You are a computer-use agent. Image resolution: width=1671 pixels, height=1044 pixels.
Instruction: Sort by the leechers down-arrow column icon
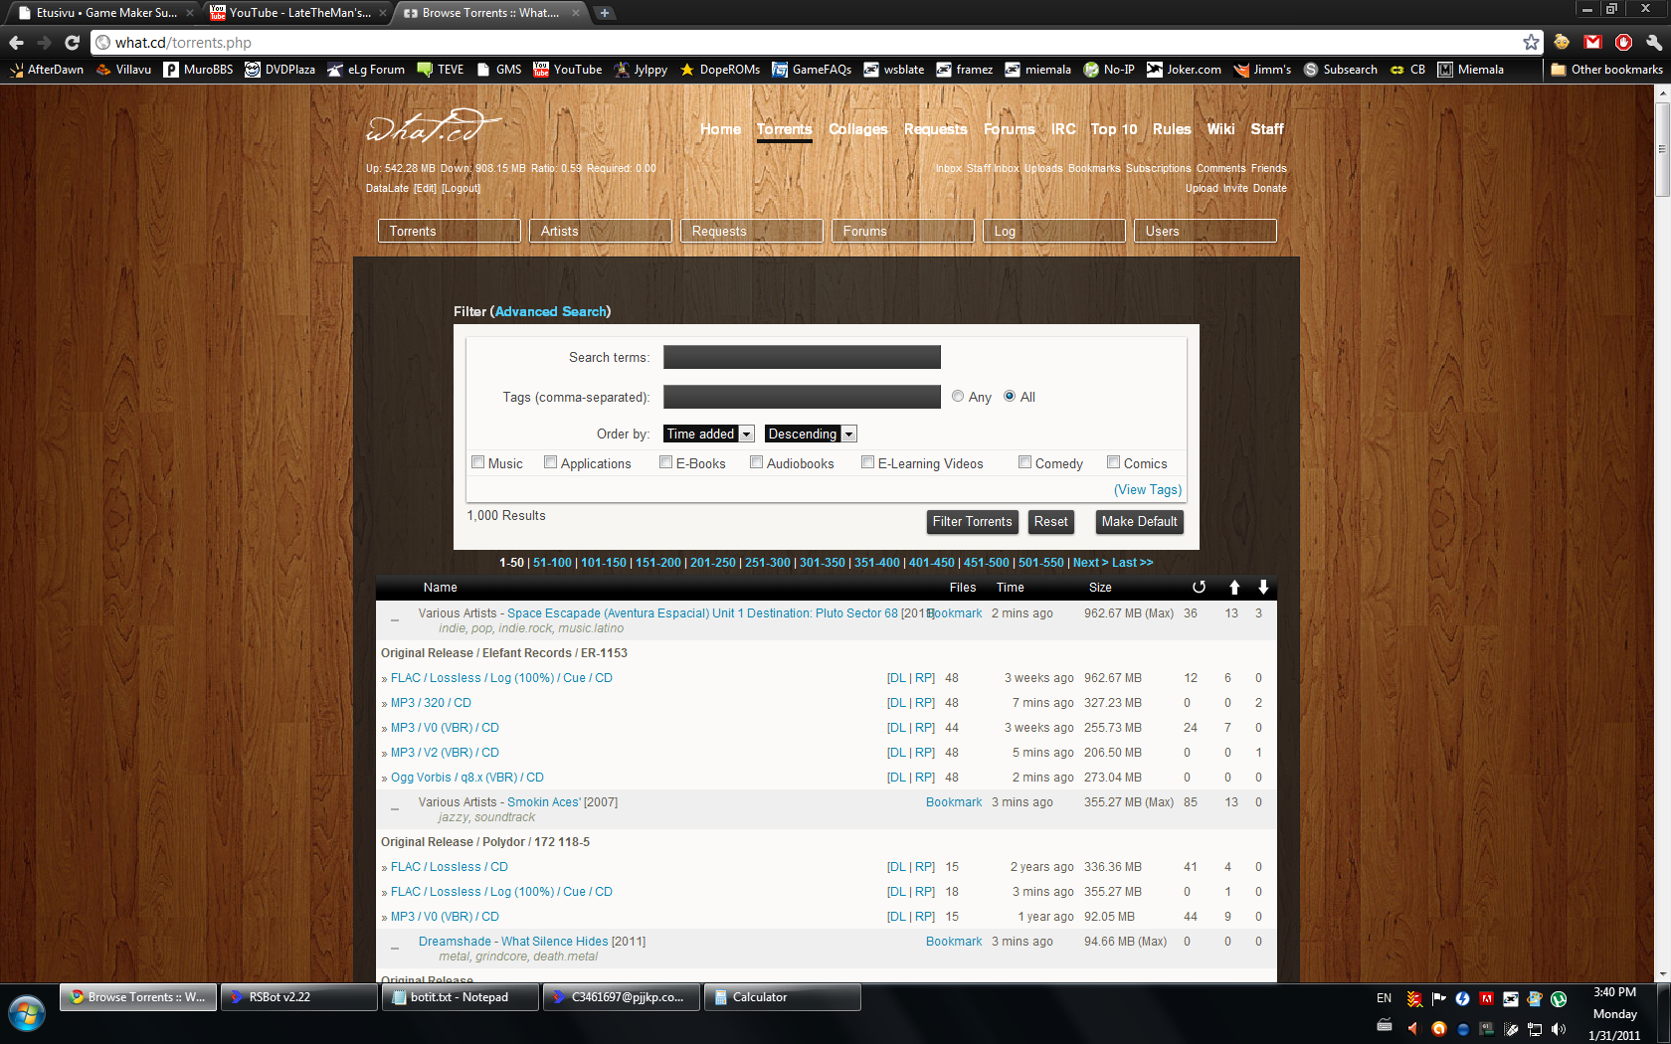(x=1263, y=587)
